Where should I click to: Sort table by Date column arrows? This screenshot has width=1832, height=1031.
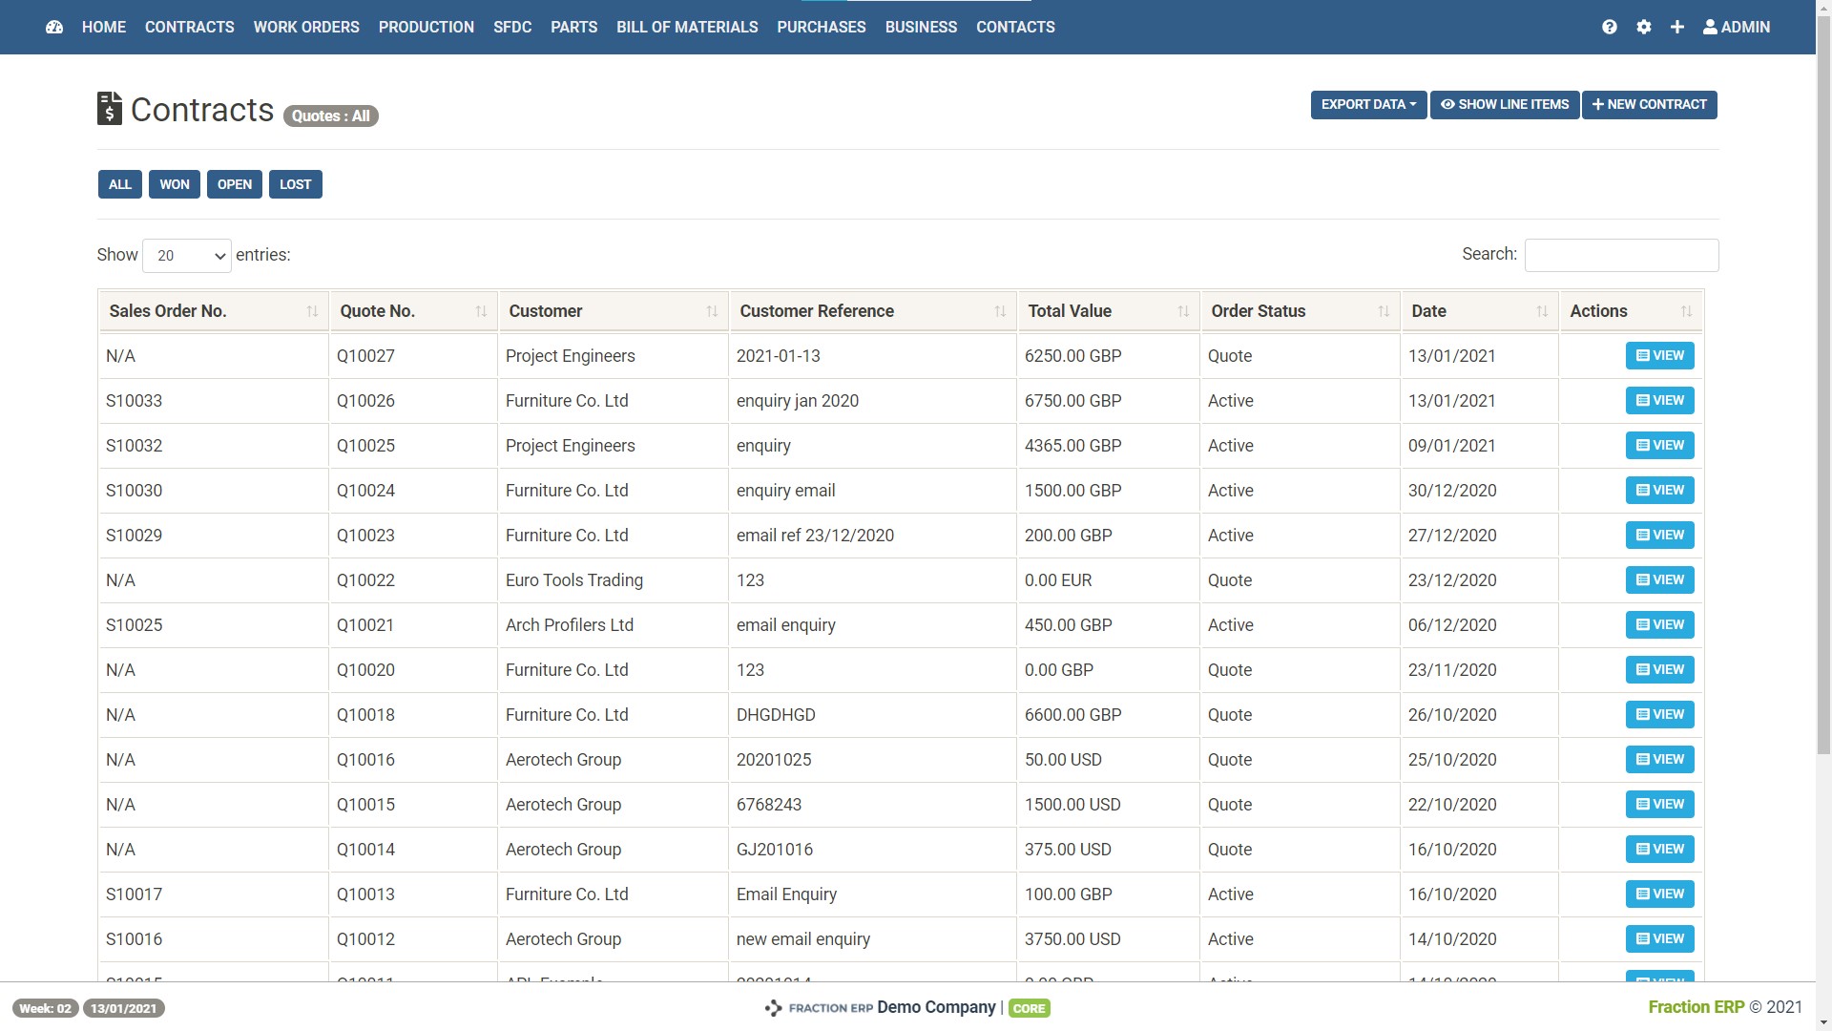pyautogui.click(x=1542, y=311)
